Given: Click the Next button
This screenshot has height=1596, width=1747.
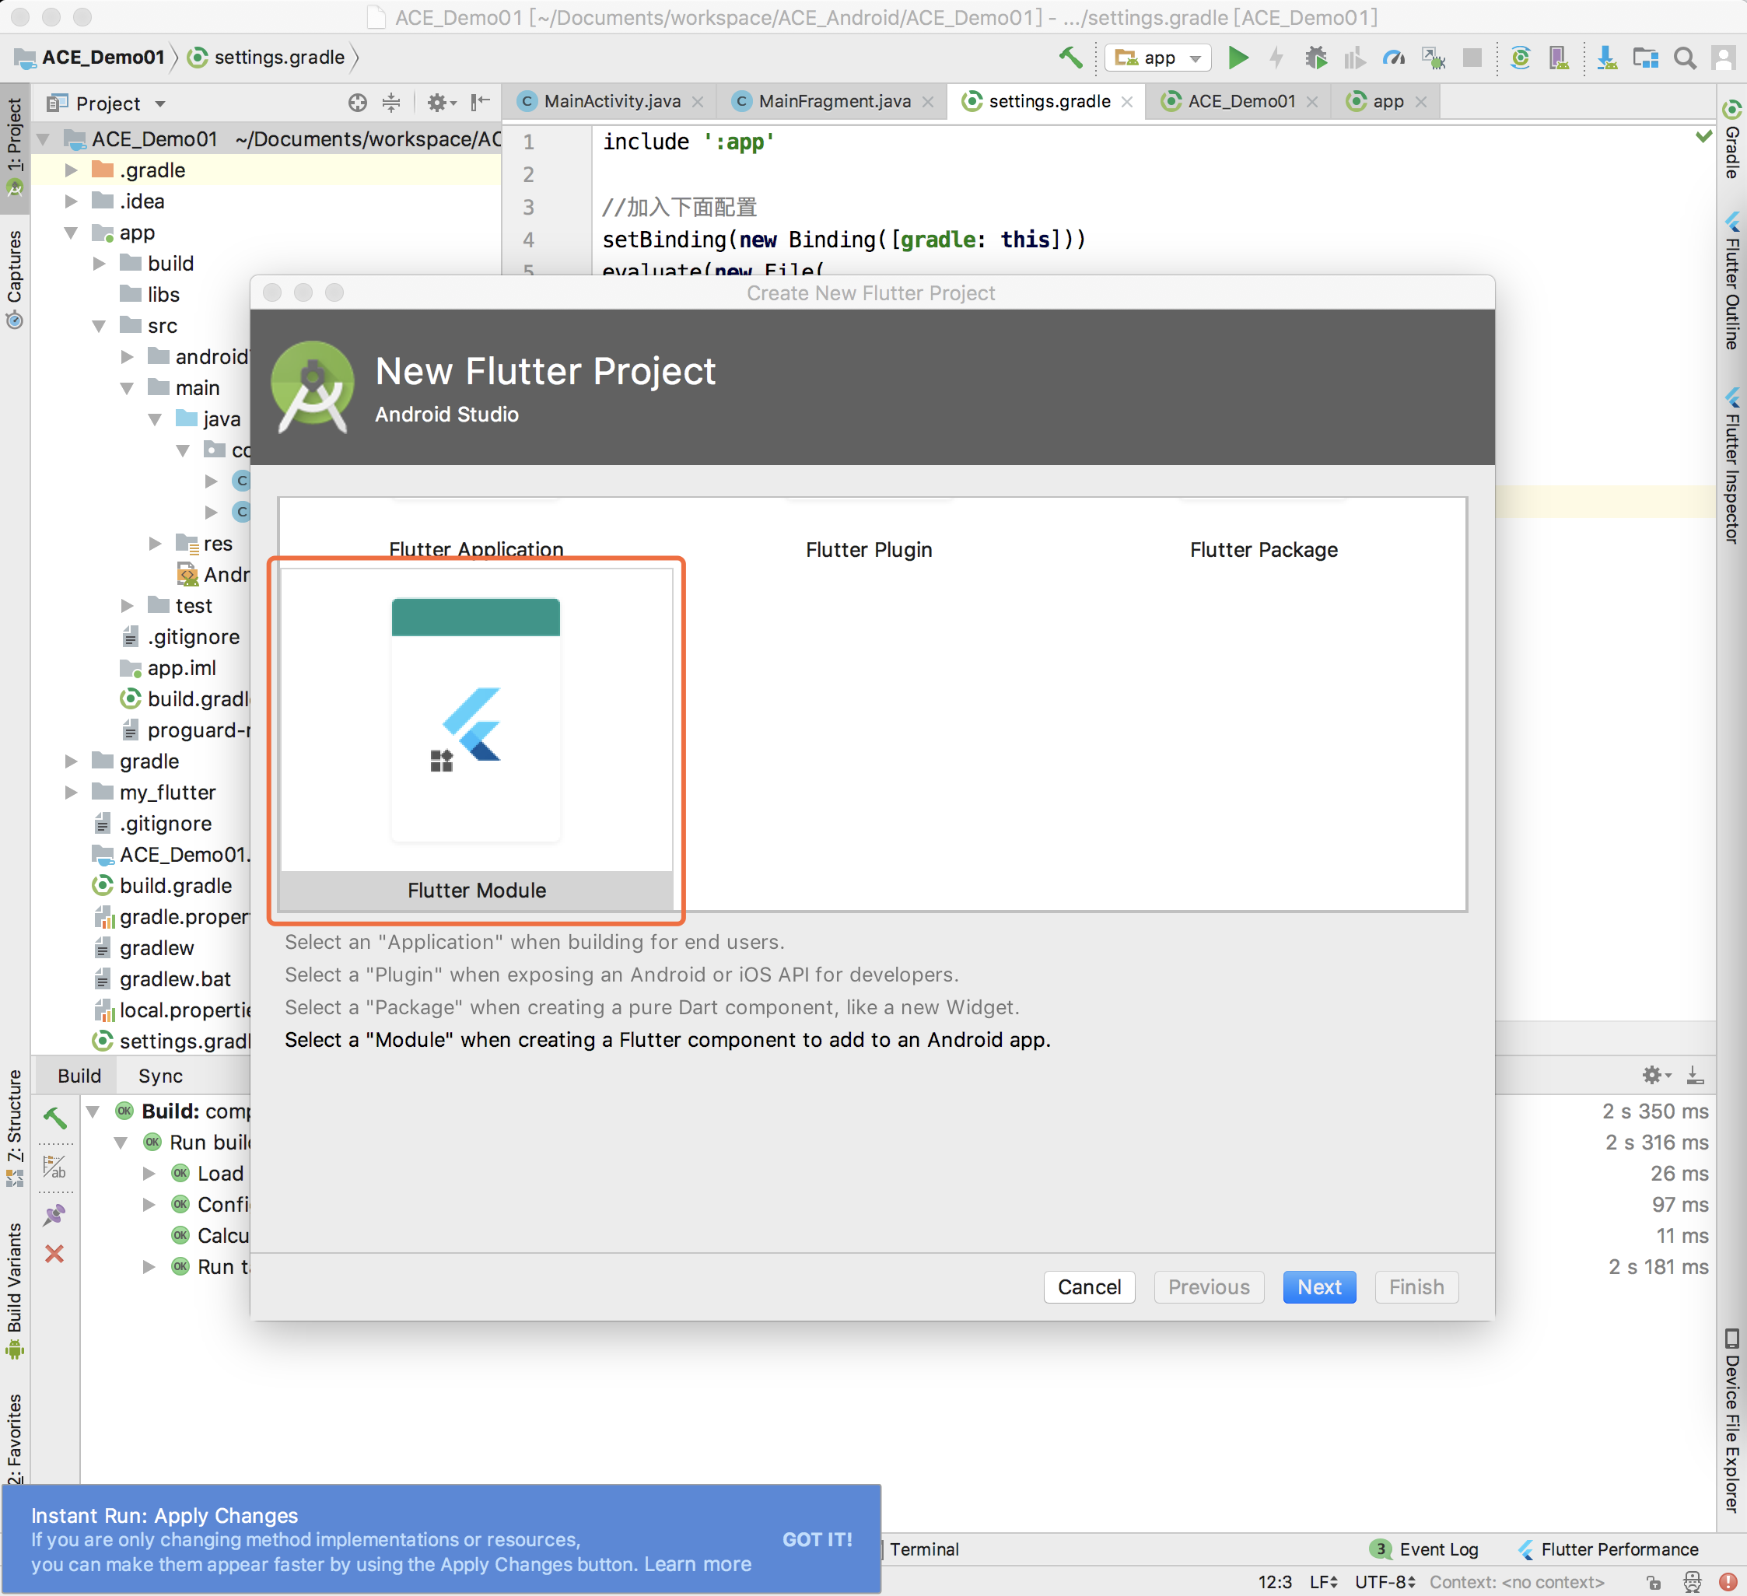Looking at the screenshot, I should [1318, 1286].
